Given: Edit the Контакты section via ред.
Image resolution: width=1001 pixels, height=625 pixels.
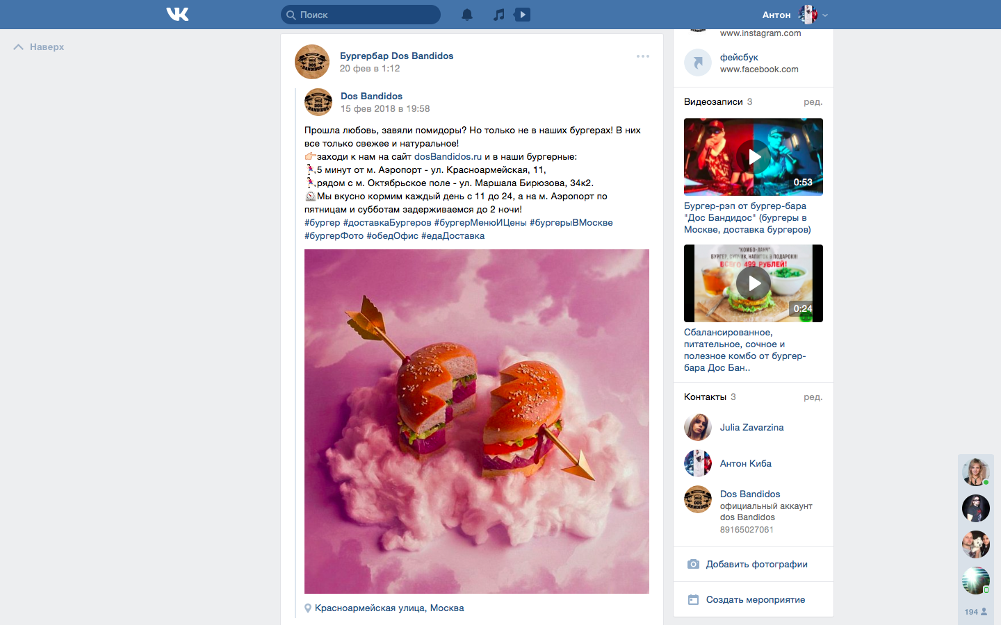Looking at the screenshot, I should (813, 397).
